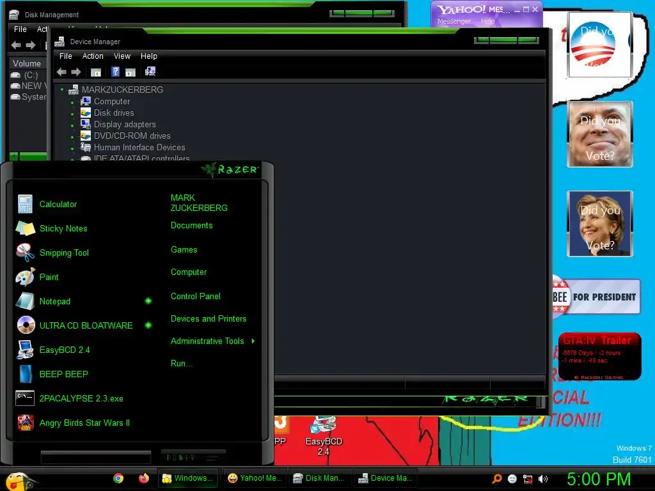Click Scan for hardware changes icon
The height and width of the screenshot is (491, 655).
point(150,72)
